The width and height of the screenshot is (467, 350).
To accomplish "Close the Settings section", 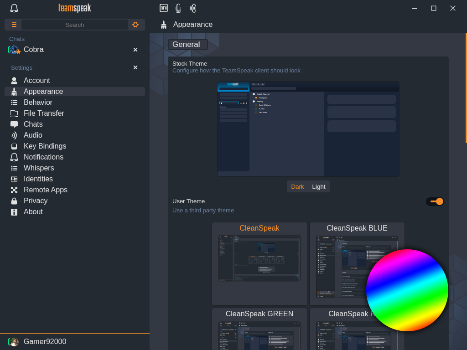I will 135,67.
